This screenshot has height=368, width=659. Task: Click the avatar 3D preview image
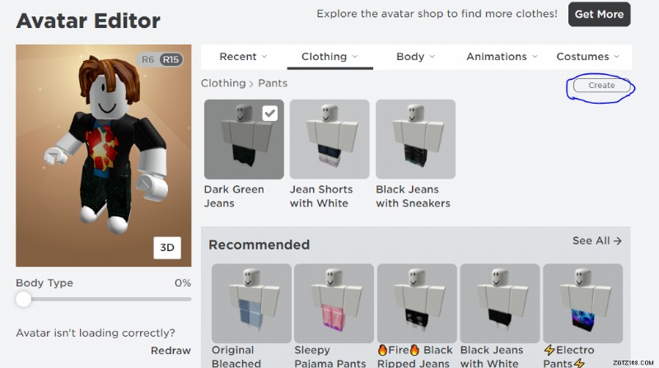(104, 156)
